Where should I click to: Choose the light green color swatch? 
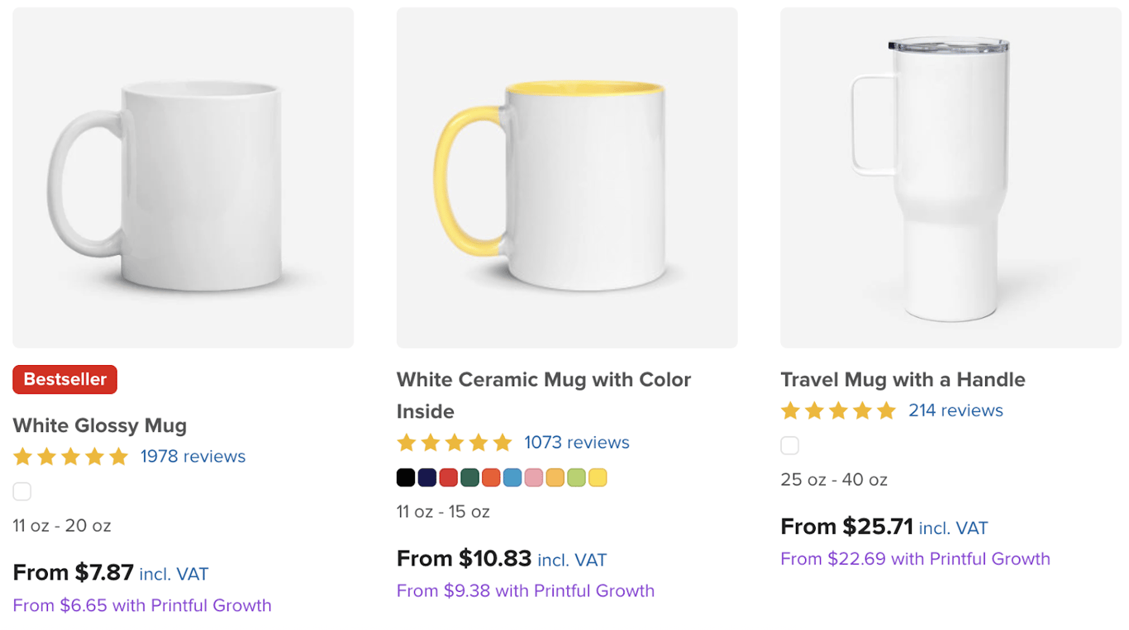(576, 477)
